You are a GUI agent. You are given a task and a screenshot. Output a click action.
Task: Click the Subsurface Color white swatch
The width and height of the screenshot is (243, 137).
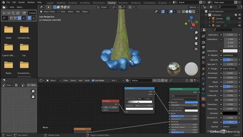point(230,51)
